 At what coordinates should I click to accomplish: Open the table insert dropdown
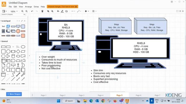[94, 11]
